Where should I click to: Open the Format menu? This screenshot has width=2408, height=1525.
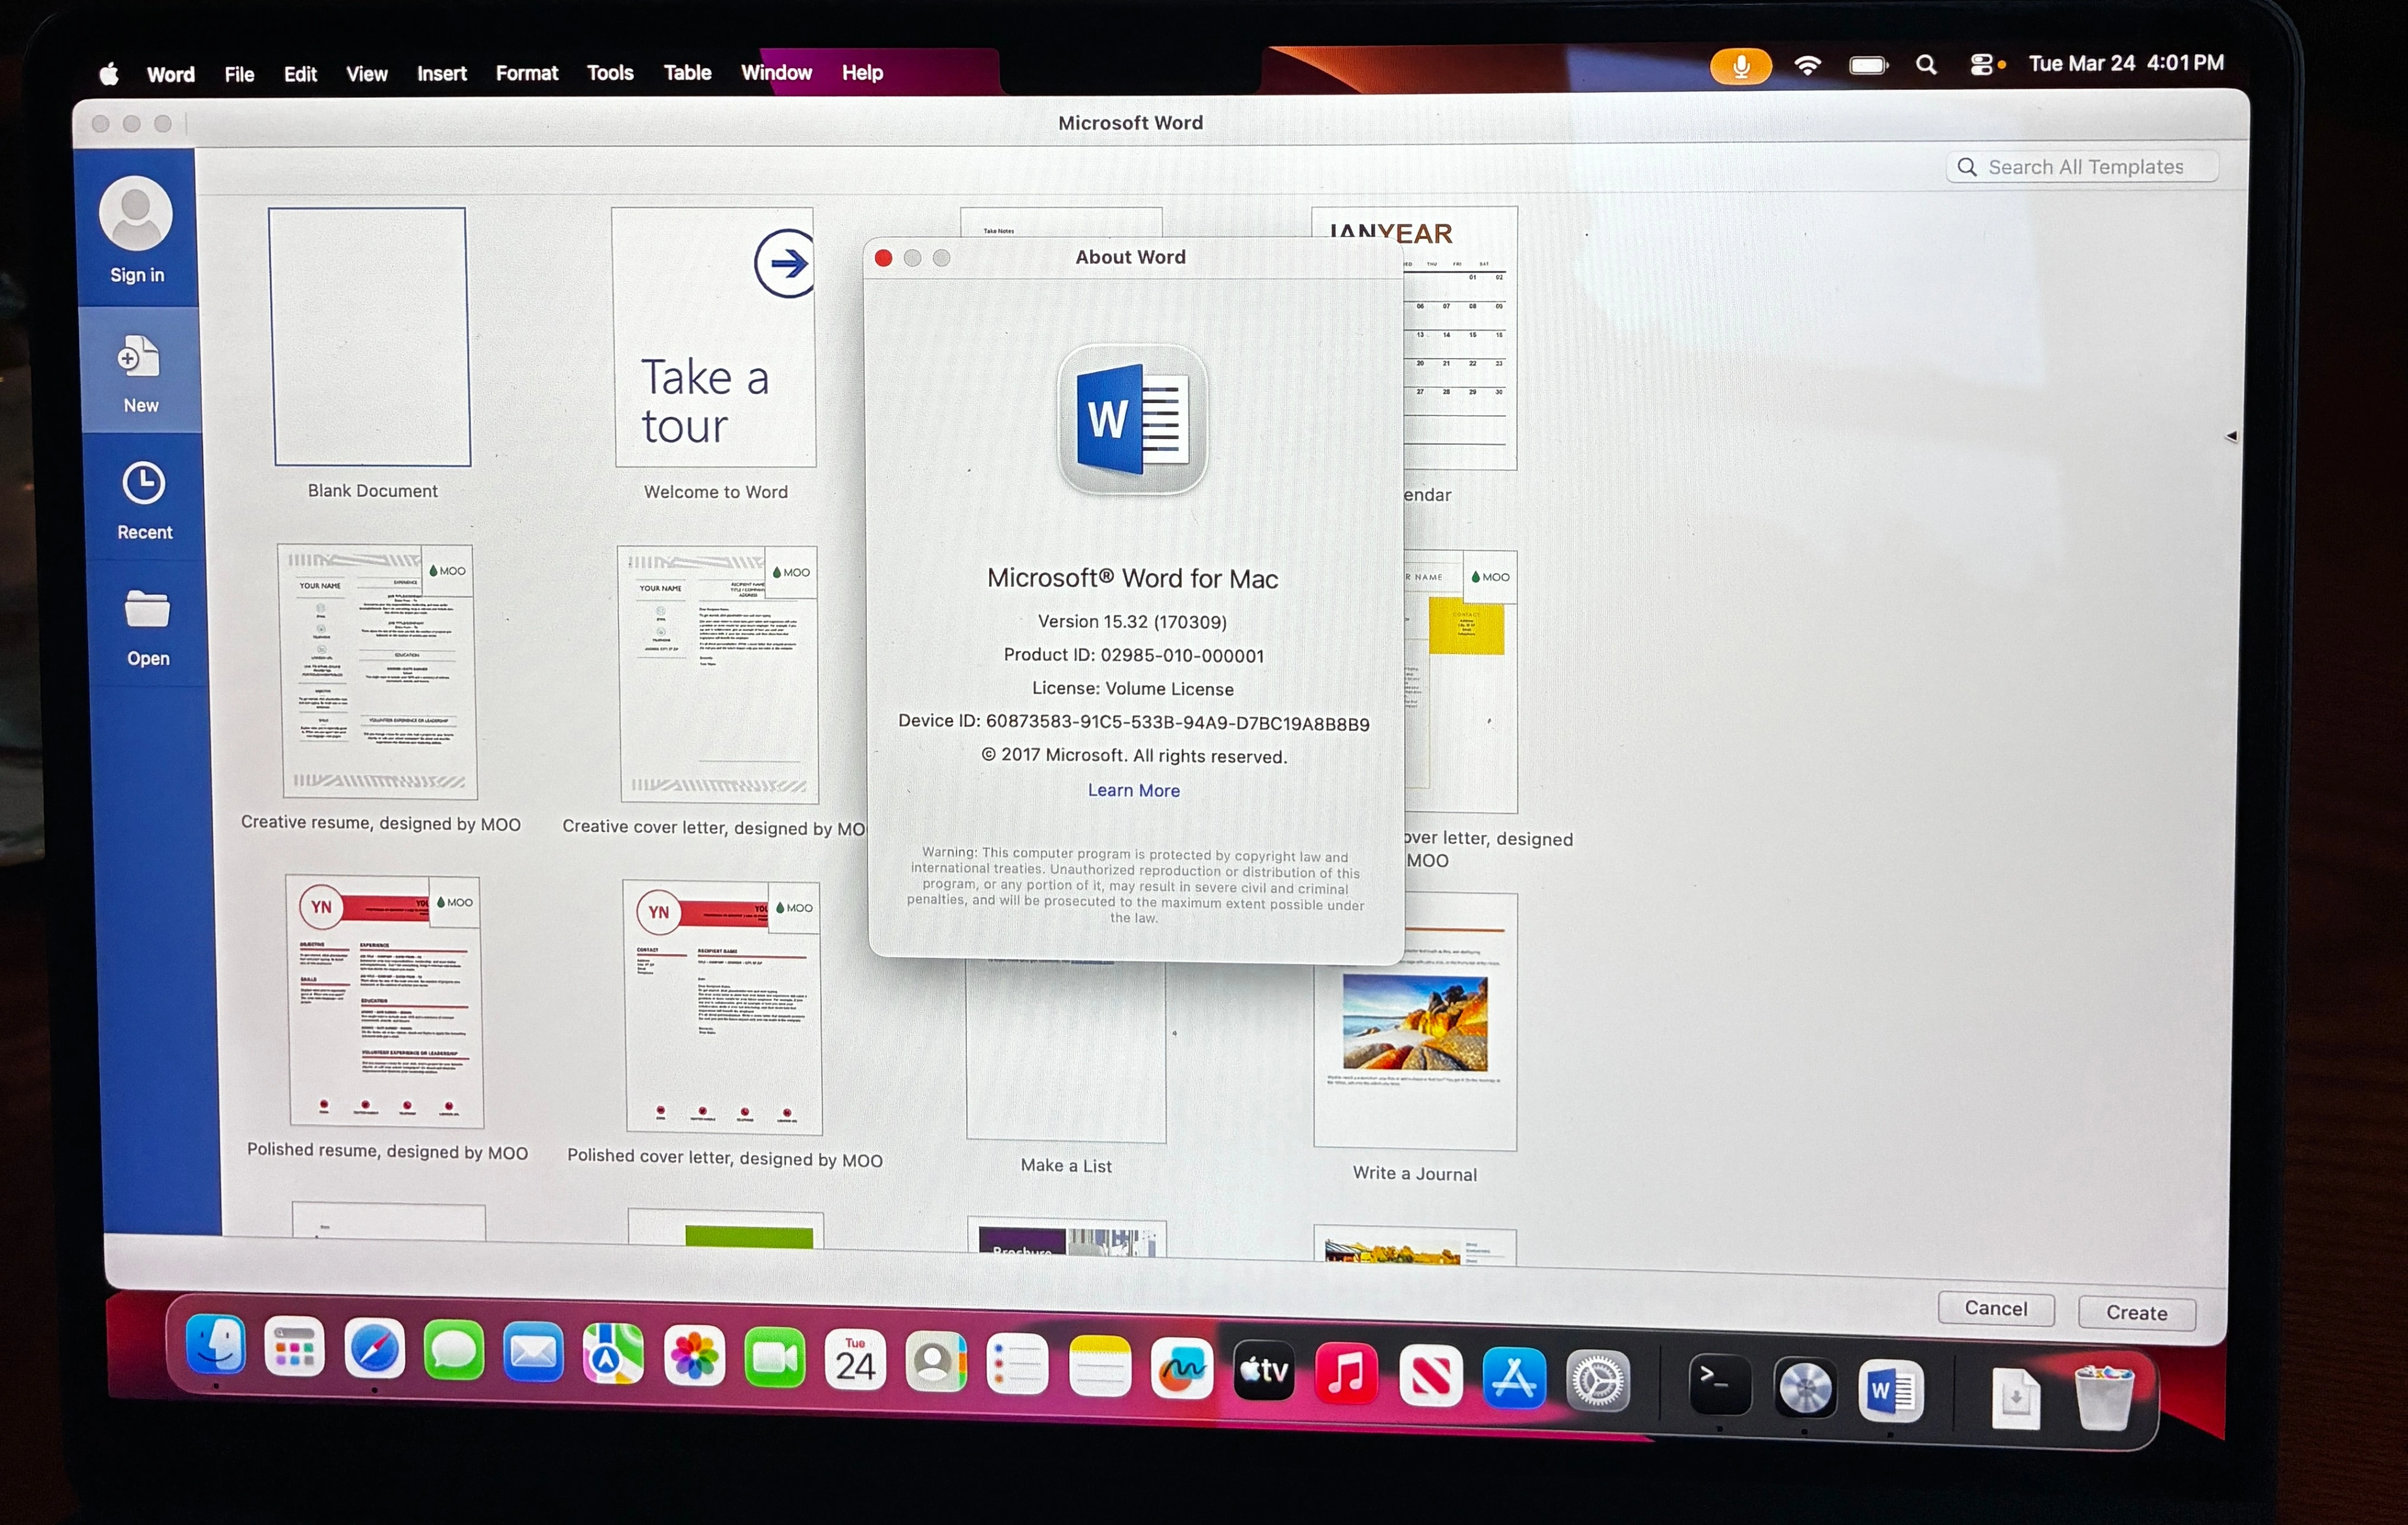[526, 73]
